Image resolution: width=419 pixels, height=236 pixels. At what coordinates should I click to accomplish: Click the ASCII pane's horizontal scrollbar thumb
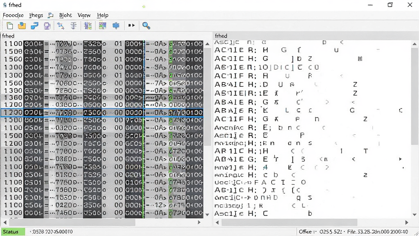pos(289,222)
